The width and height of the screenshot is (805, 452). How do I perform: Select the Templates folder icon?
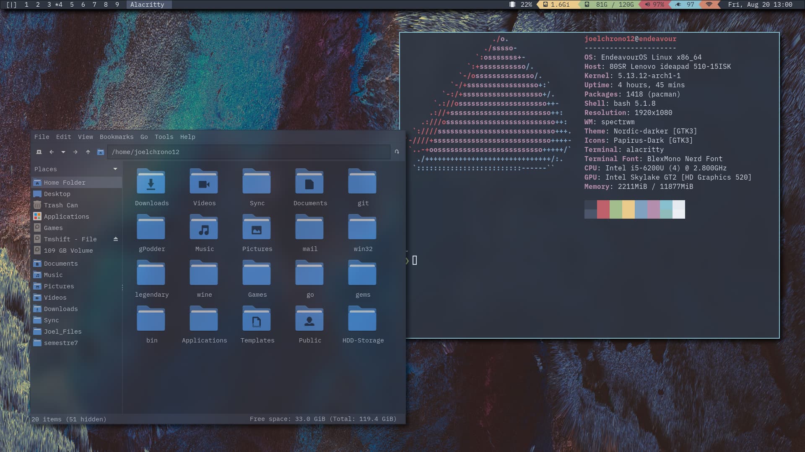(257, 319)
